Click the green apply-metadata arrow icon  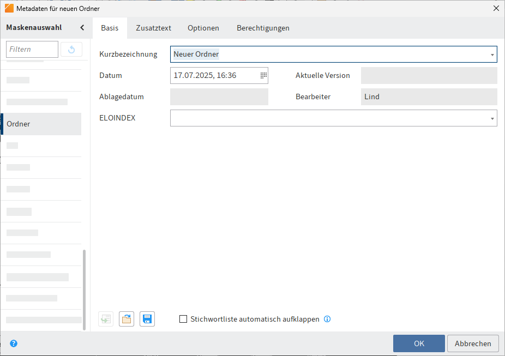pos(105,319)
